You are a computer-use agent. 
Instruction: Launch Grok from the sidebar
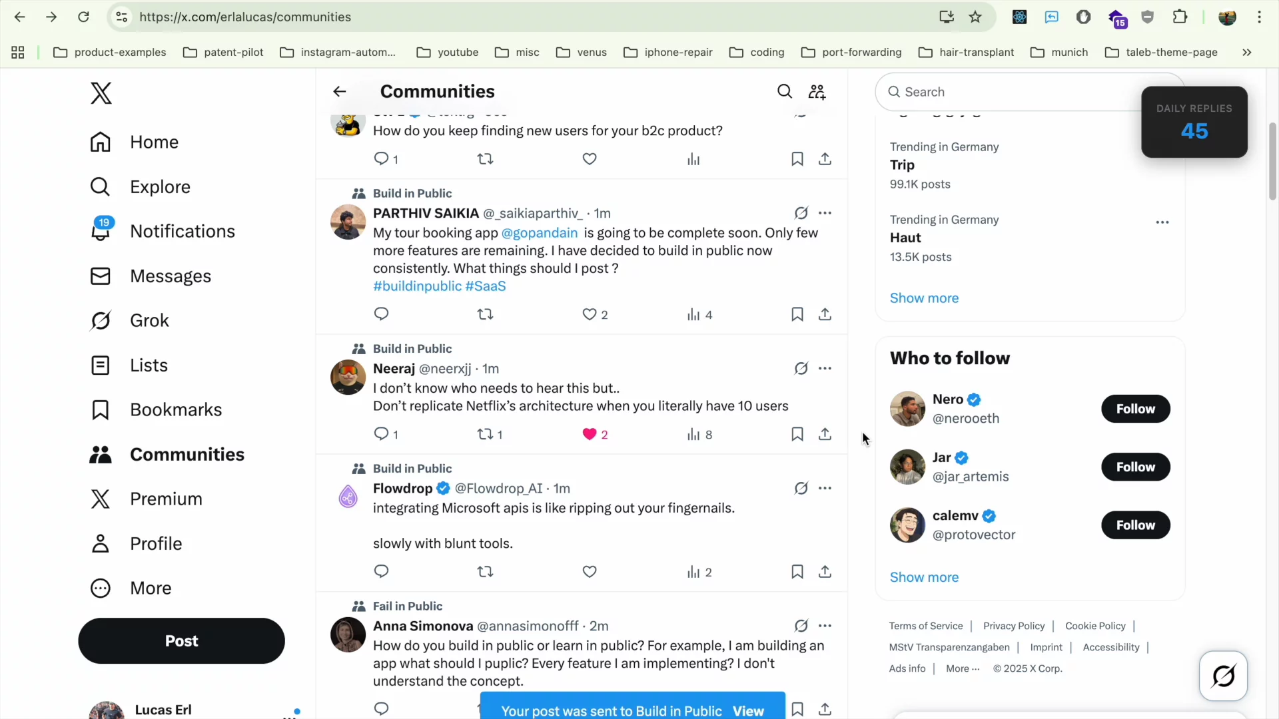click(x=149, y=320)
